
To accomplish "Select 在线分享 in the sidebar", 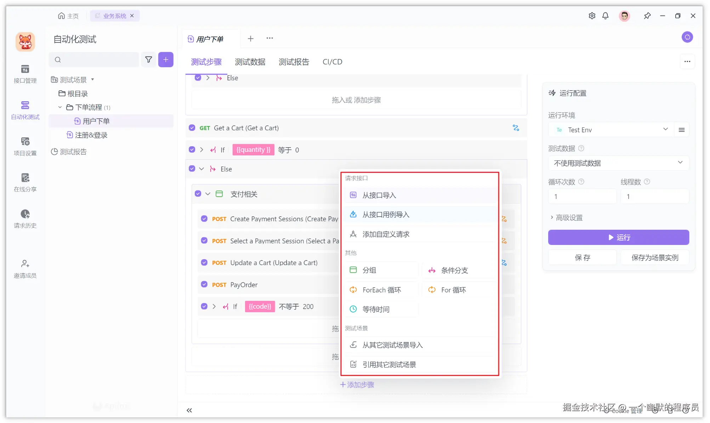I will tap(25, 182).
